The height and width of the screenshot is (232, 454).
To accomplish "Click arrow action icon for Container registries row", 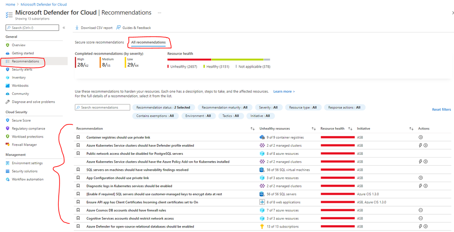I will coord(421,137).
